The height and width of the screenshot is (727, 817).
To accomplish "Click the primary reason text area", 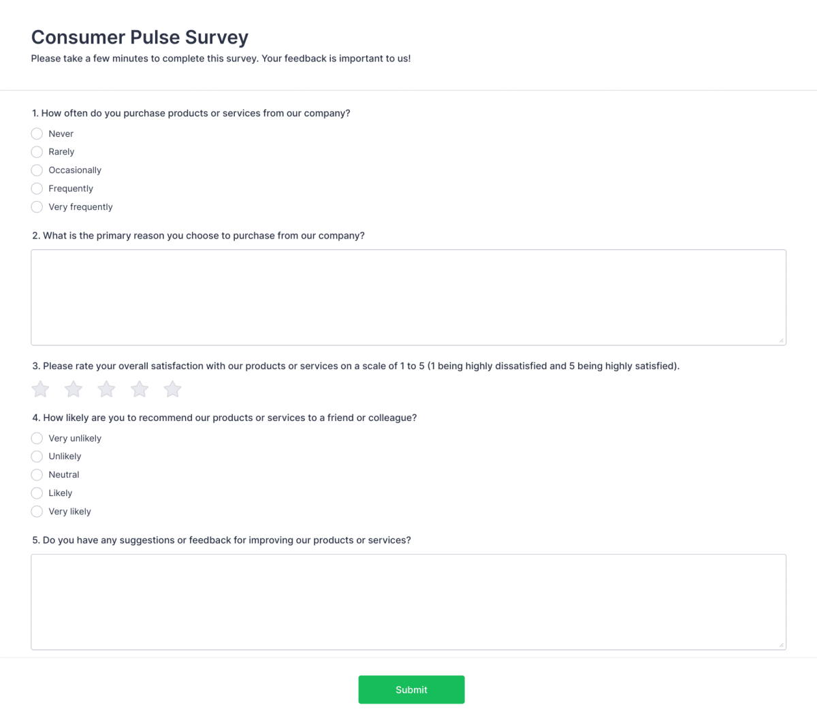I will point(408,297).
